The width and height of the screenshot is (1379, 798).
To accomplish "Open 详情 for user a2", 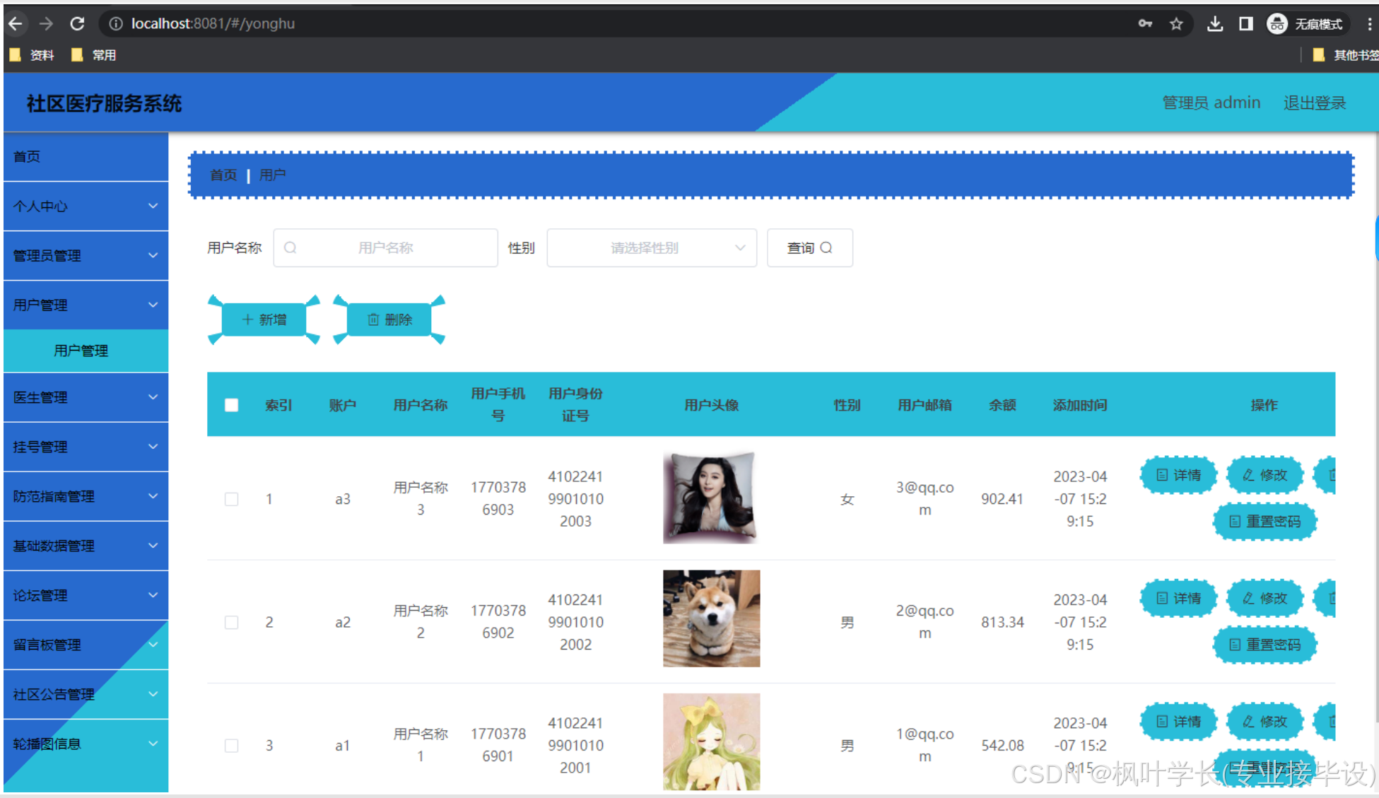I will (x=1178, y=598).
